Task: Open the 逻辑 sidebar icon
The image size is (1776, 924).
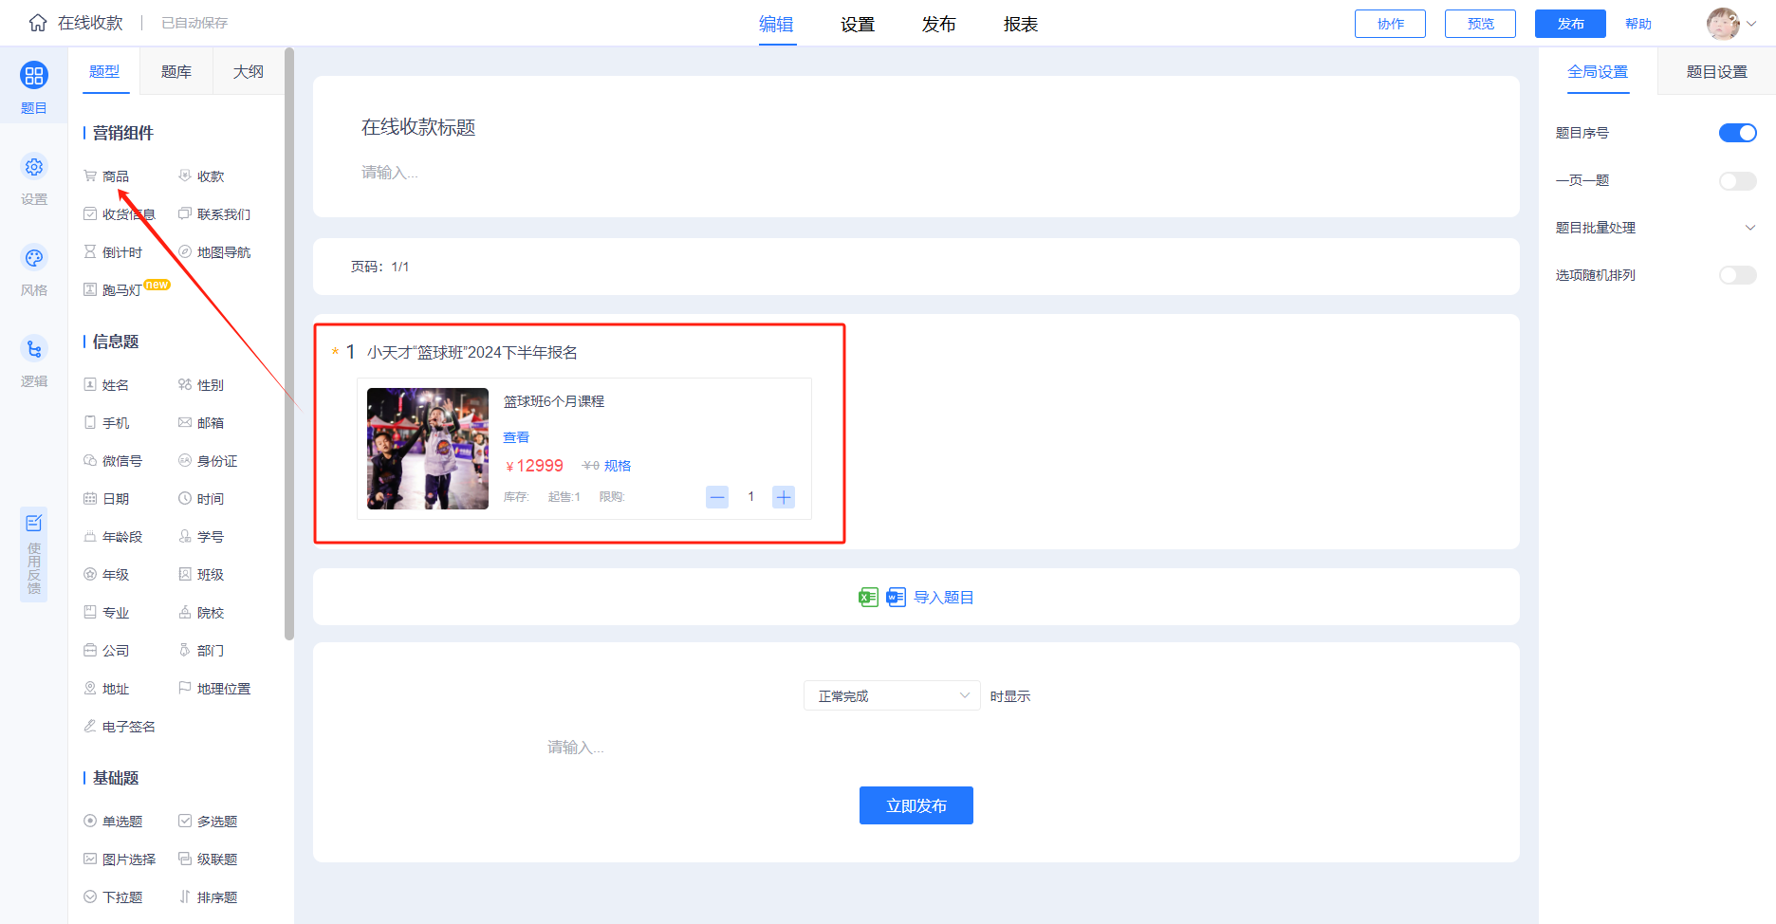Action: click(x=34, y=349)
